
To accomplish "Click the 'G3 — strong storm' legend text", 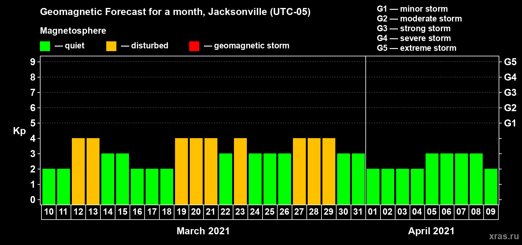I will click(x=414, y=28).
